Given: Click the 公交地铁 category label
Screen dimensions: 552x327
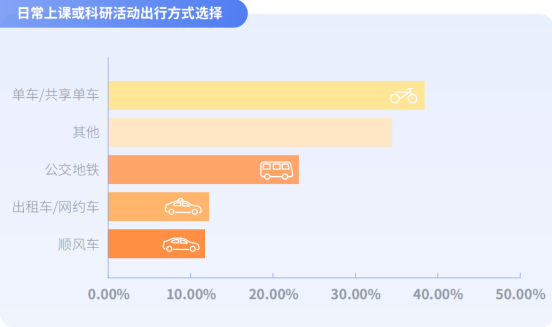Looking at the screenshot, I should (72, 170).
